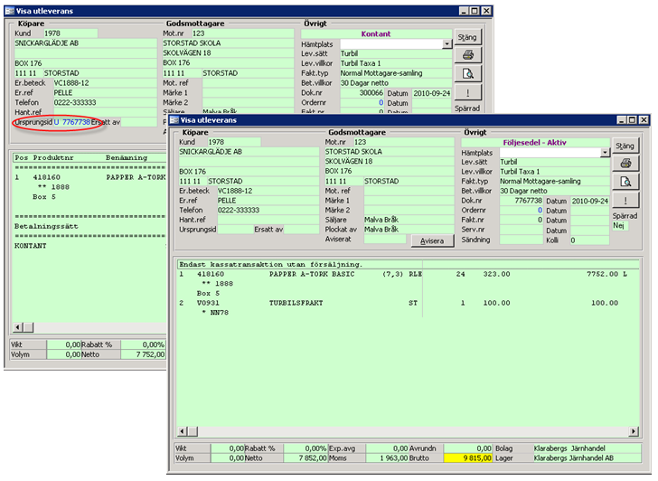The image size is (658, 481).
Task: Click the Kolli field in front window
Action: pos(589,240)
